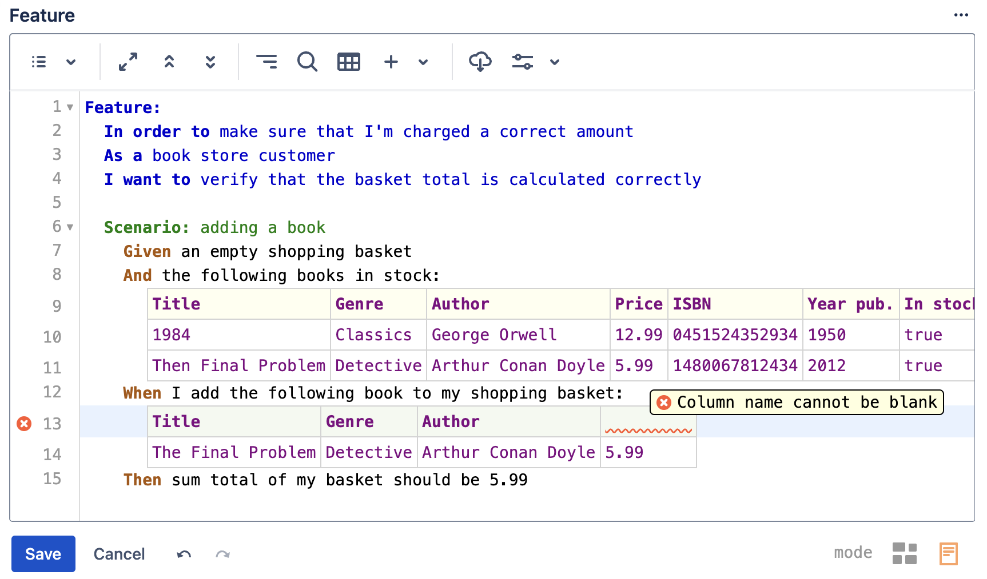Click the format indent lines icon
Image resolution: width=987 pixels, height=579 pixels.
click(266, 62)
